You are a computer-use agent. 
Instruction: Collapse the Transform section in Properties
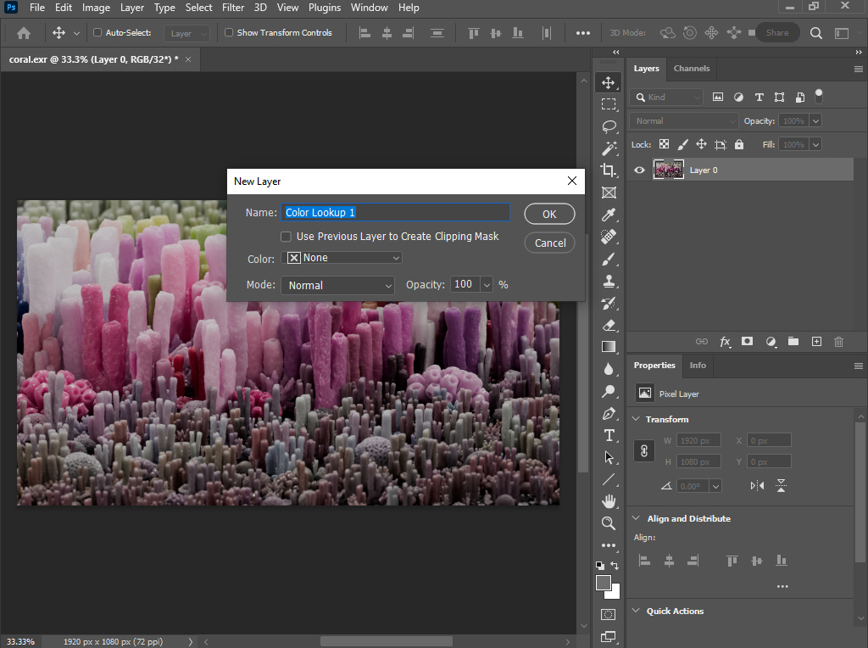[x=637, y=419]
